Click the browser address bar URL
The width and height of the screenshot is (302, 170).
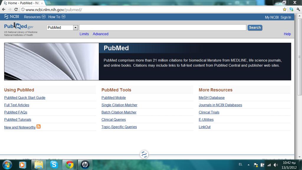click(x=54, y=9)
